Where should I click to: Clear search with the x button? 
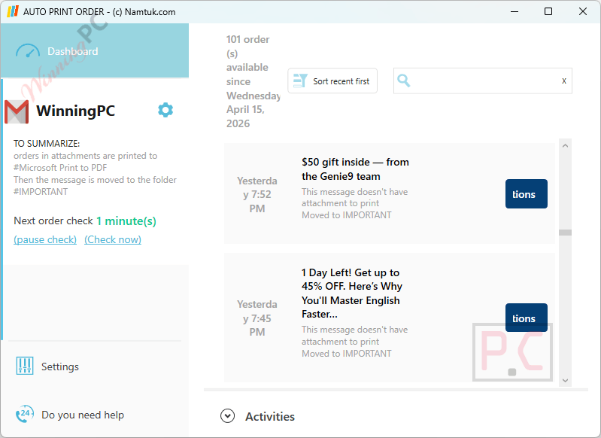pyautogui.click(x=564, y=81)
